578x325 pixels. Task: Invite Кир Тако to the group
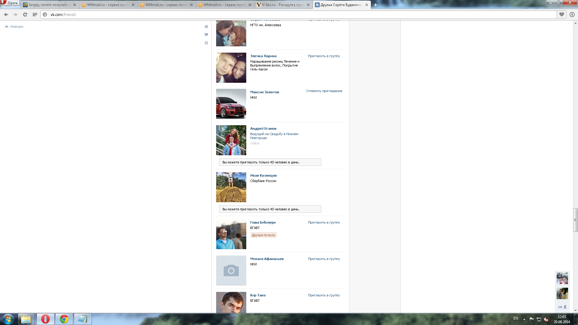(x=324, y=295)
